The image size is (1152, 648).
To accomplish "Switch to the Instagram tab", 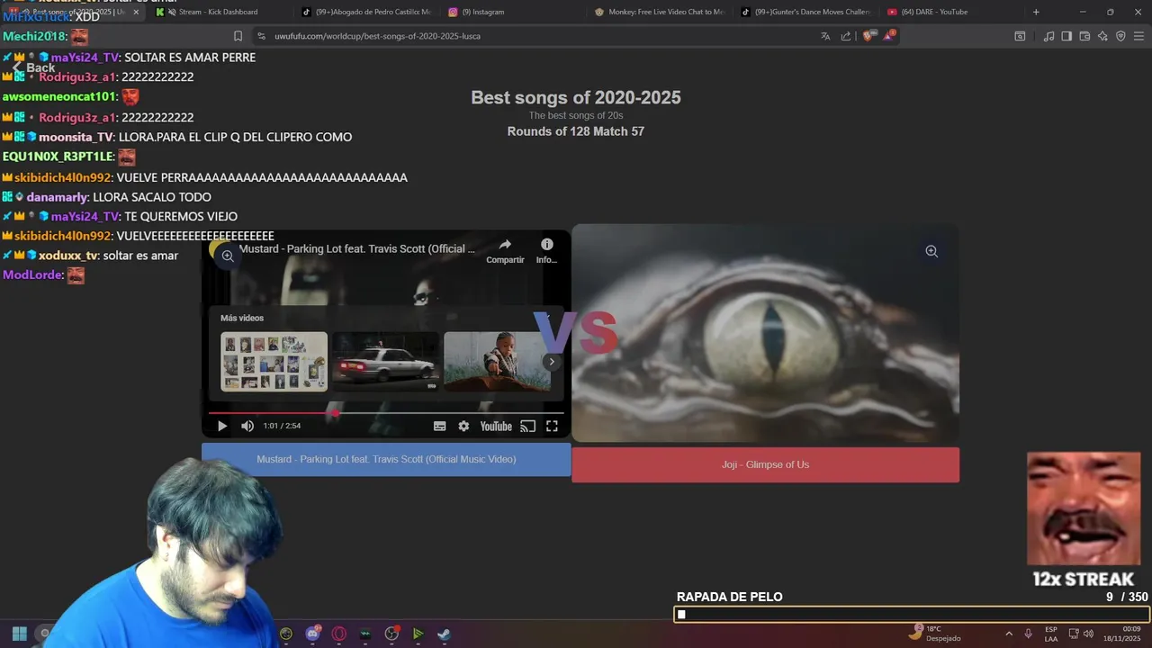I will [x=476, y=12].
